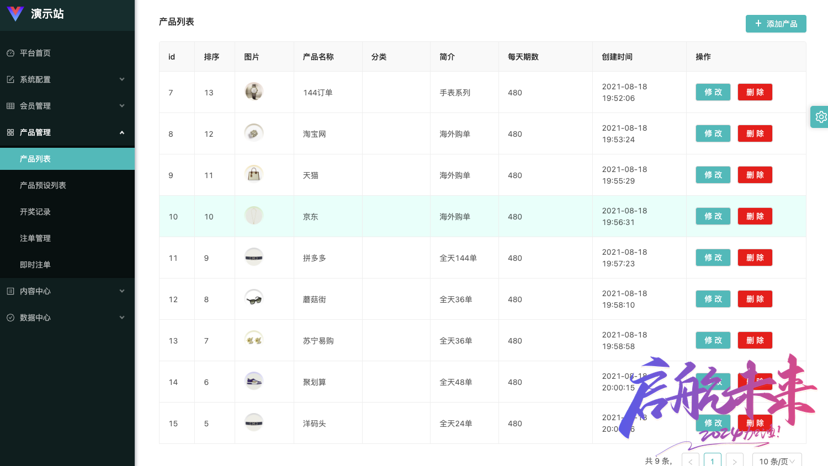
Task: Click 添加产品 button
Action: coord(776,24)
